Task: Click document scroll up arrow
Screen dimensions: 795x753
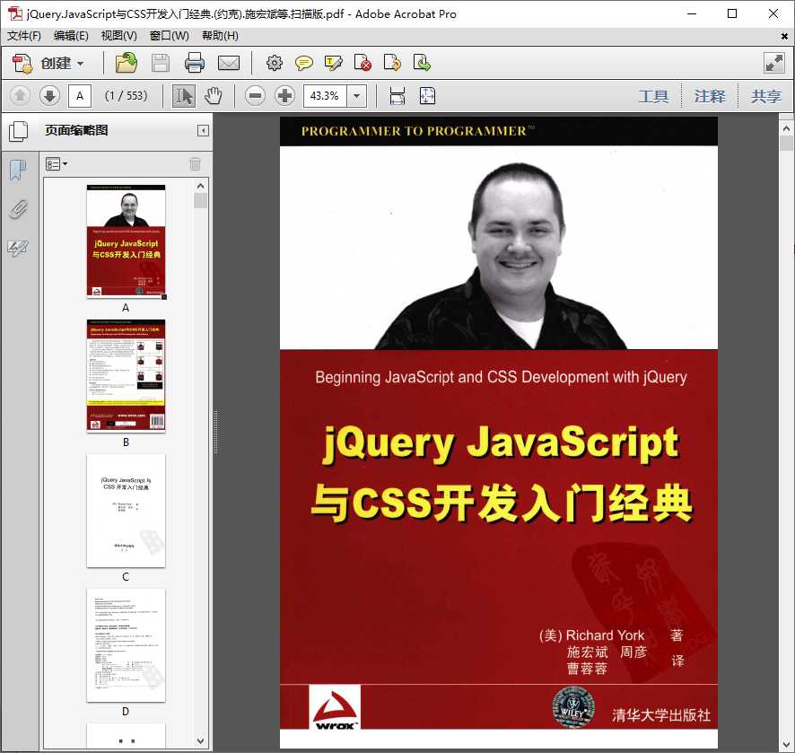Action: 786,128
